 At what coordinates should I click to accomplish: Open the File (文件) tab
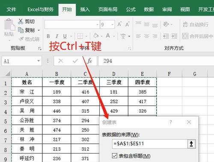(11, 9)
